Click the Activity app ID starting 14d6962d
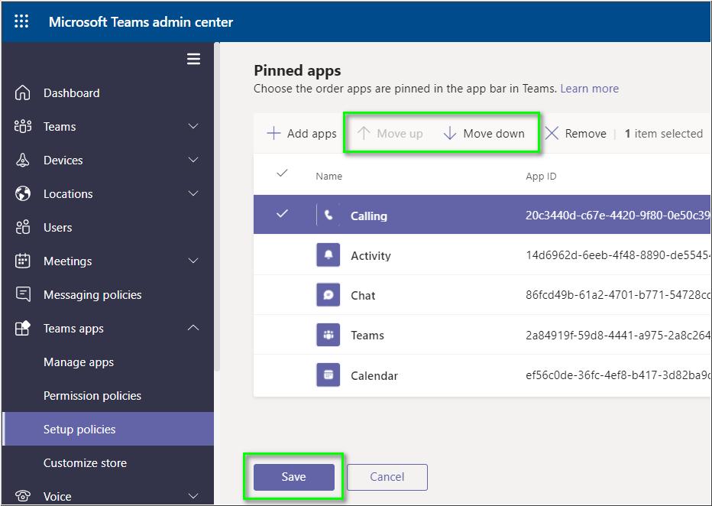712x506 pixels. (617, 255)
